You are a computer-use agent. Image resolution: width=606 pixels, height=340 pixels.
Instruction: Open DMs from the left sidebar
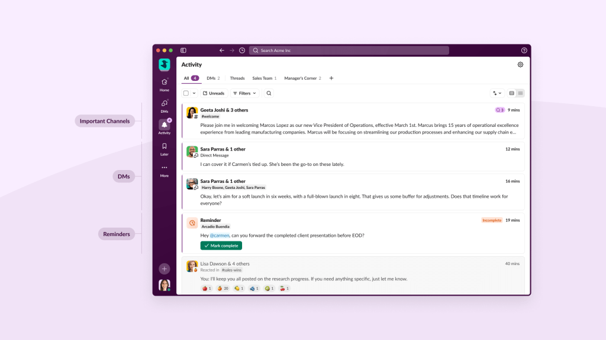click(x=164, y=103)
